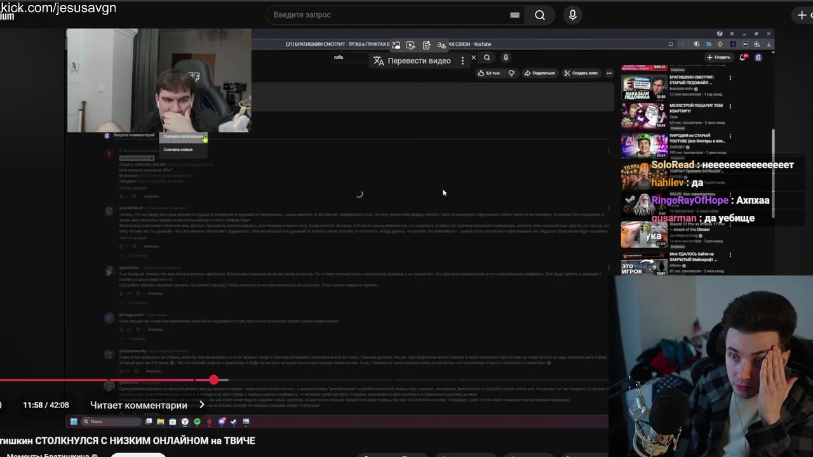Seek by clicking the red progress bar handle

[214, 380]
